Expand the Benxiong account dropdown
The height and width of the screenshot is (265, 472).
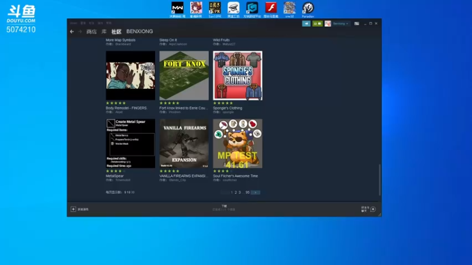(x=340, y=24)
